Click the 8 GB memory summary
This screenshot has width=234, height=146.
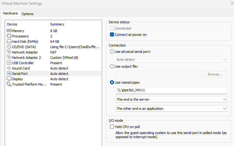(54, 31)
